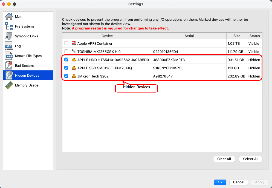Select the Apple APFSContainer device name
The height and width of the screenshot is (188, 272).
tap(95, 44)
